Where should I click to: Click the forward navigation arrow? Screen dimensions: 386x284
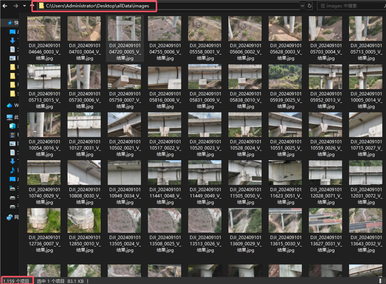(16, 6)
